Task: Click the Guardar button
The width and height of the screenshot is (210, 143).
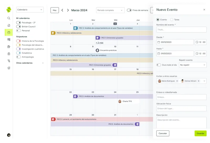Action: (201, 133)
